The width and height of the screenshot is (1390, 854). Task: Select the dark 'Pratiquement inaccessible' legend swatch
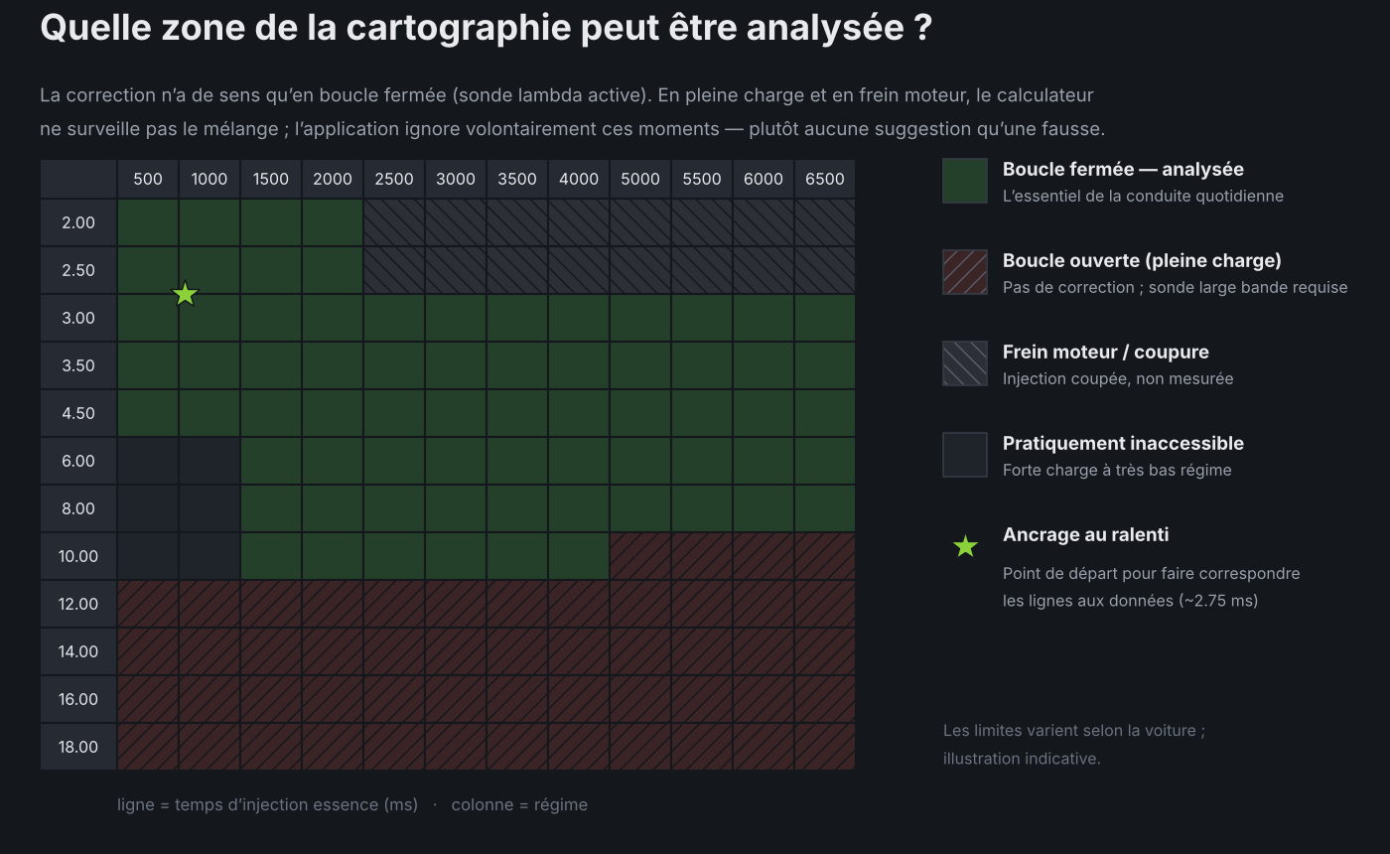pyautogui.click(x=965, y=455)
